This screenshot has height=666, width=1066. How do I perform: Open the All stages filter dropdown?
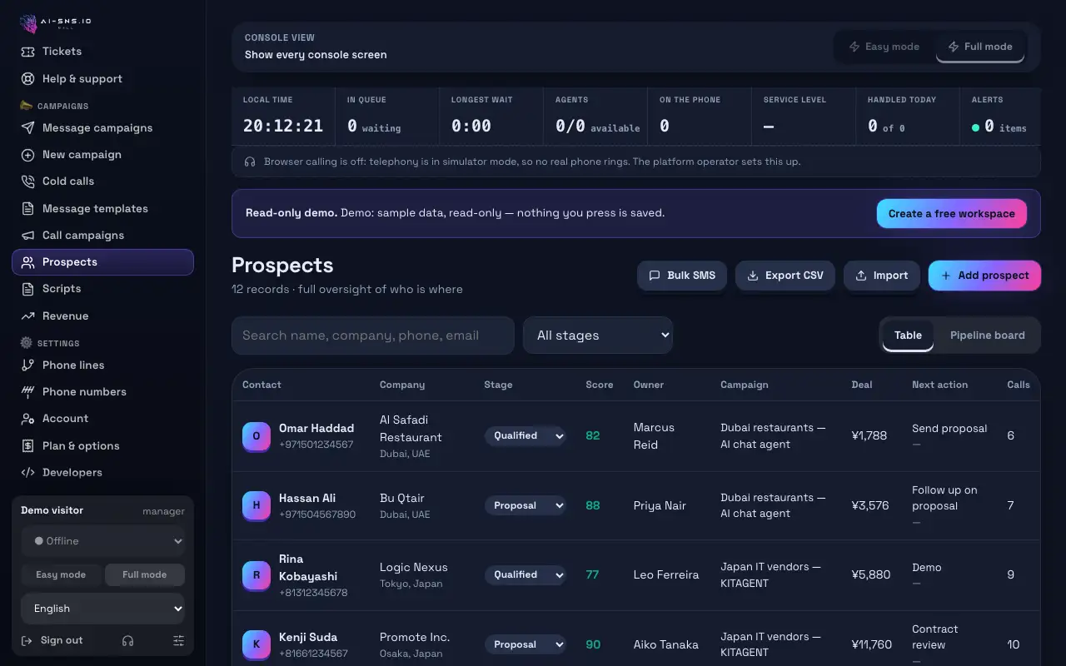pos(598,335)
